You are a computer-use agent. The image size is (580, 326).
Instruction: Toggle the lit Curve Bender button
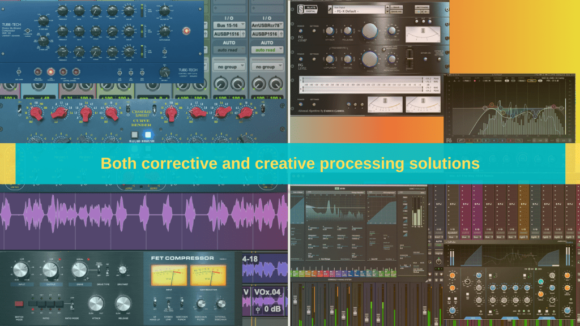pyautogui.click(x=150, y=135)
